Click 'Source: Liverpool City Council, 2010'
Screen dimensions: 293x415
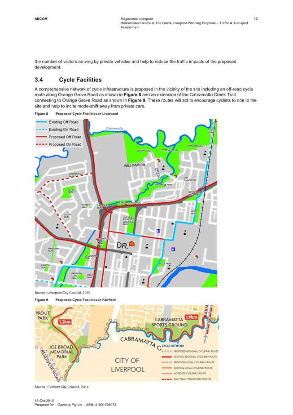point(62,293)
